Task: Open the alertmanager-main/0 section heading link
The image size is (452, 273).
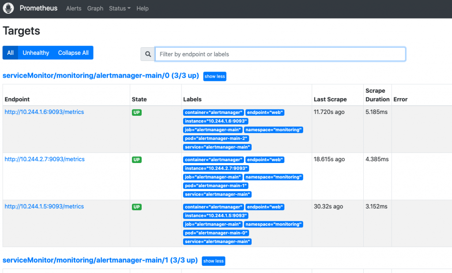Action: click(101, 76)
